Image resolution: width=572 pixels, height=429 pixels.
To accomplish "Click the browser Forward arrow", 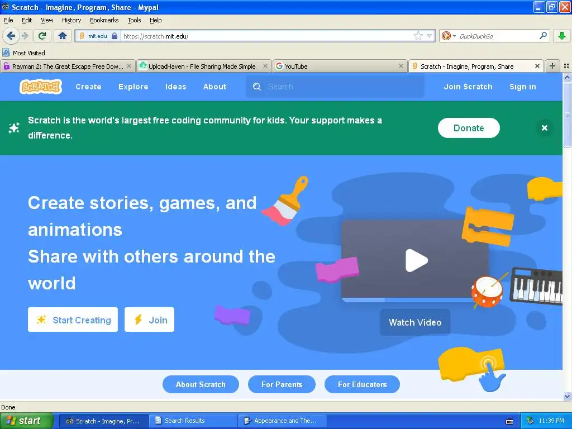I will [x=25, y=36].
